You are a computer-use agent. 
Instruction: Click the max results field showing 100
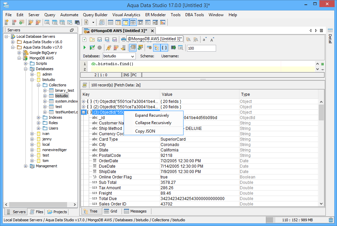coord(202,48)
